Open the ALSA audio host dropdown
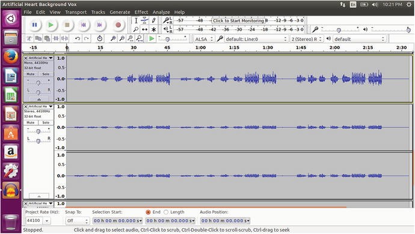This screenshot has width=415, height=234. [203, 39]
